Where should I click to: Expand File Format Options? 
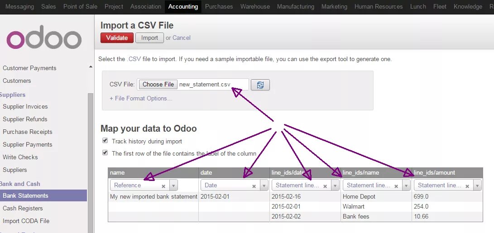point(141,99)
